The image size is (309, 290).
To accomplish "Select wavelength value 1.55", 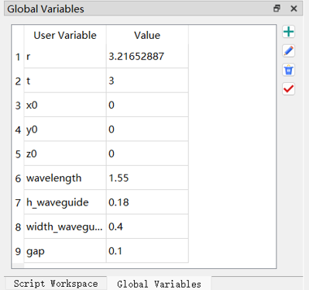I will tap(147, 178).
